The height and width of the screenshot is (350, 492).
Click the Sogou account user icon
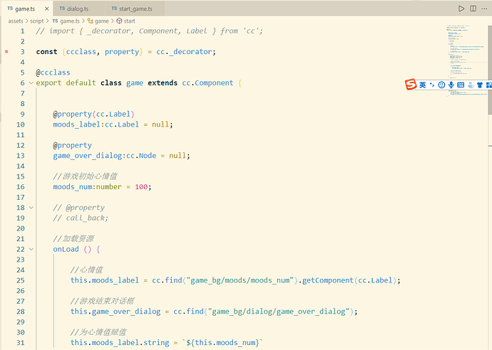tap(471, 85)
